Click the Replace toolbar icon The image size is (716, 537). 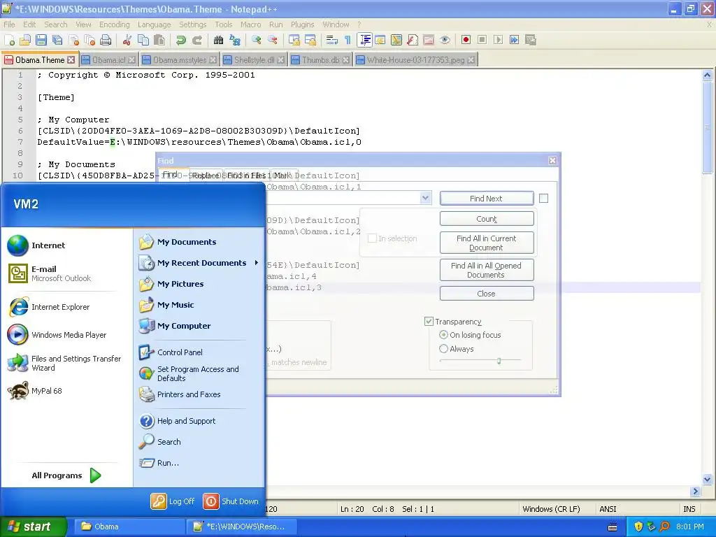(x=235, y=40)
